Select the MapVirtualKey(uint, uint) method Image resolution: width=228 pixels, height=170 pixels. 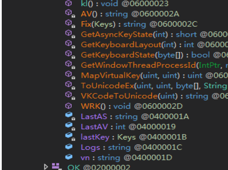click(x=154, y=76)
